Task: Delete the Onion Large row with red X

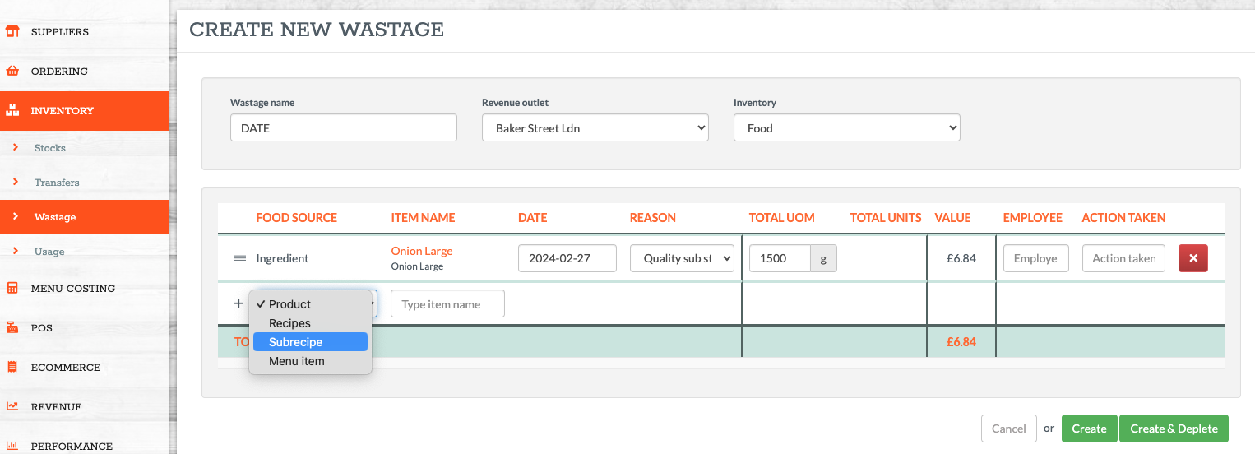Action: coord(1192,258)
